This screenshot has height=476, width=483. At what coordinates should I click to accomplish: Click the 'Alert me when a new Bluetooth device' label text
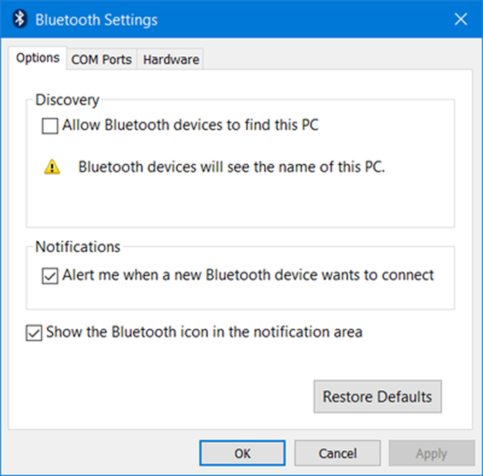(x=248, y=275)
